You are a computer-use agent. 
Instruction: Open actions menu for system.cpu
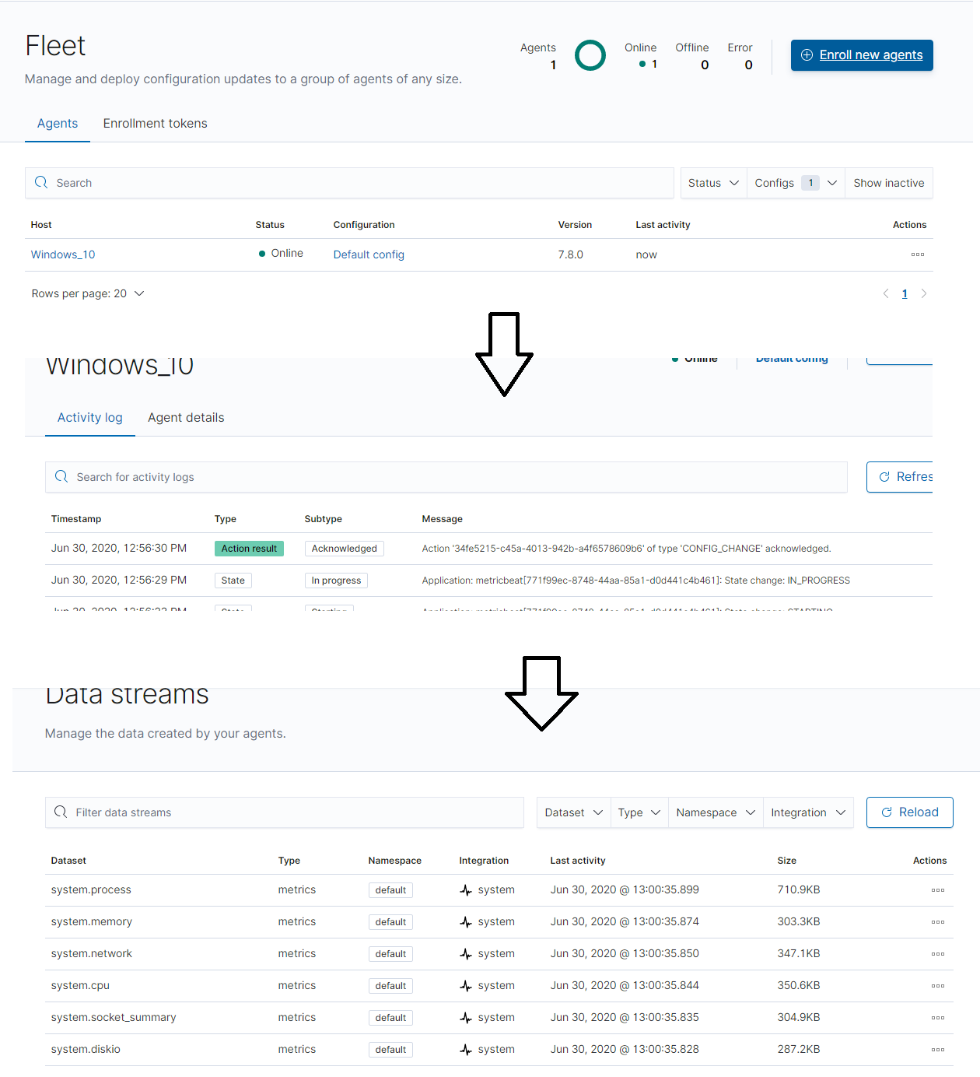click(x=938, y=986)
